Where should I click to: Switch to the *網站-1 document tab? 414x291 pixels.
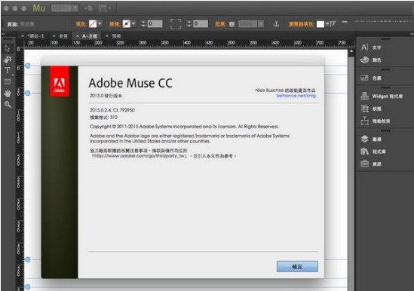click(x=35, y=36)
